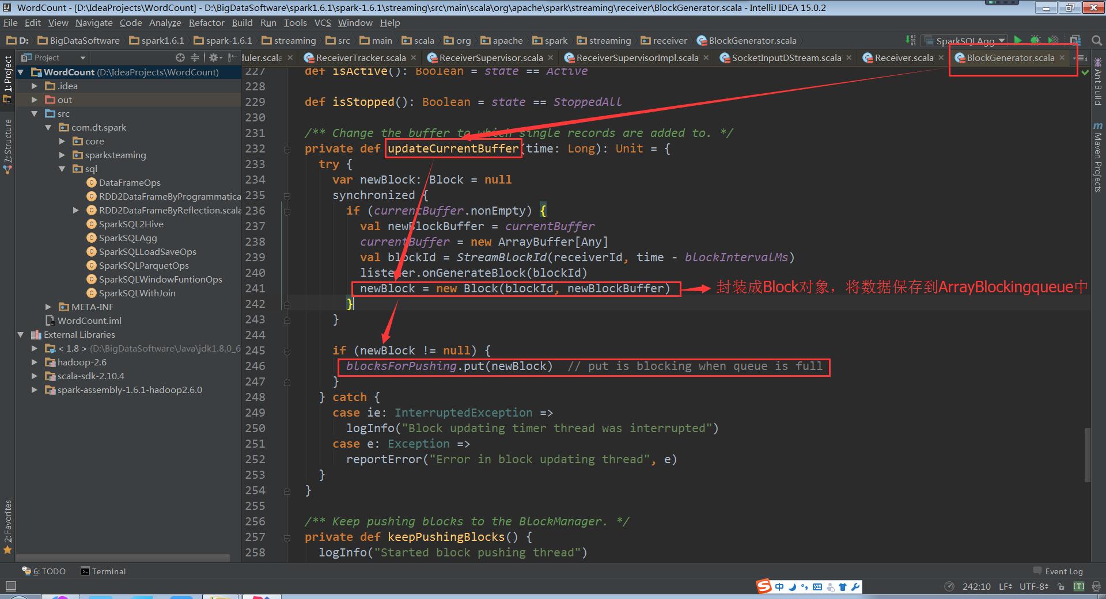Change line separator LF selector
Screen dimensions: 1106x599
(1005, 586)
